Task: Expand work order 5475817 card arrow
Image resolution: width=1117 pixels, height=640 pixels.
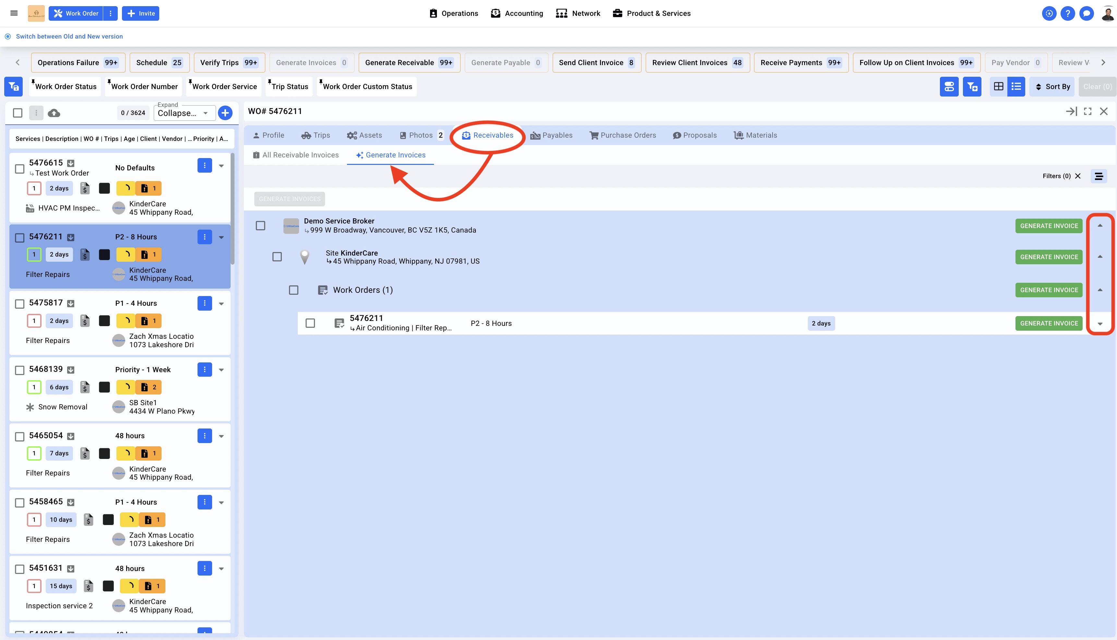Action: [222, 304]
